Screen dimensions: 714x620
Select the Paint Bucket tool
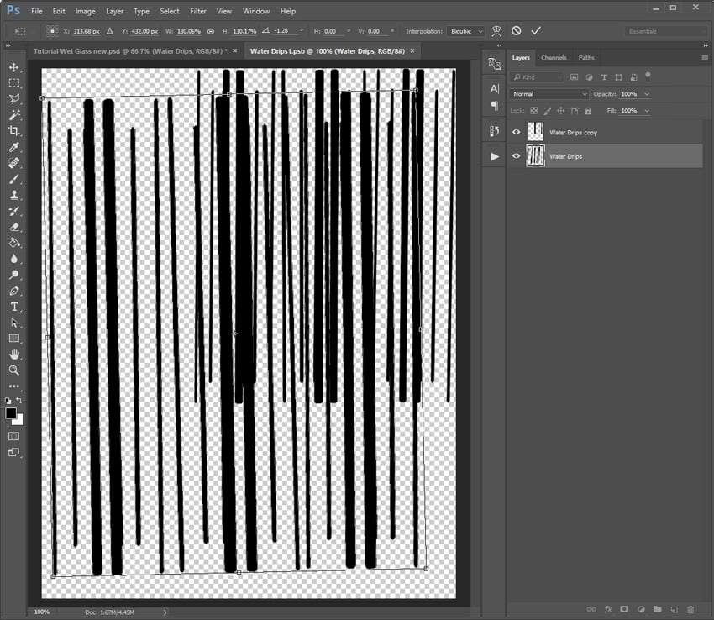pyautogui.click(x=14, y=243)
